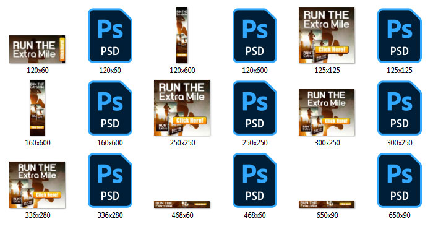The image size is (433, 229).
Task: Select the 160x600 PSD file icon
Action: 110,108
